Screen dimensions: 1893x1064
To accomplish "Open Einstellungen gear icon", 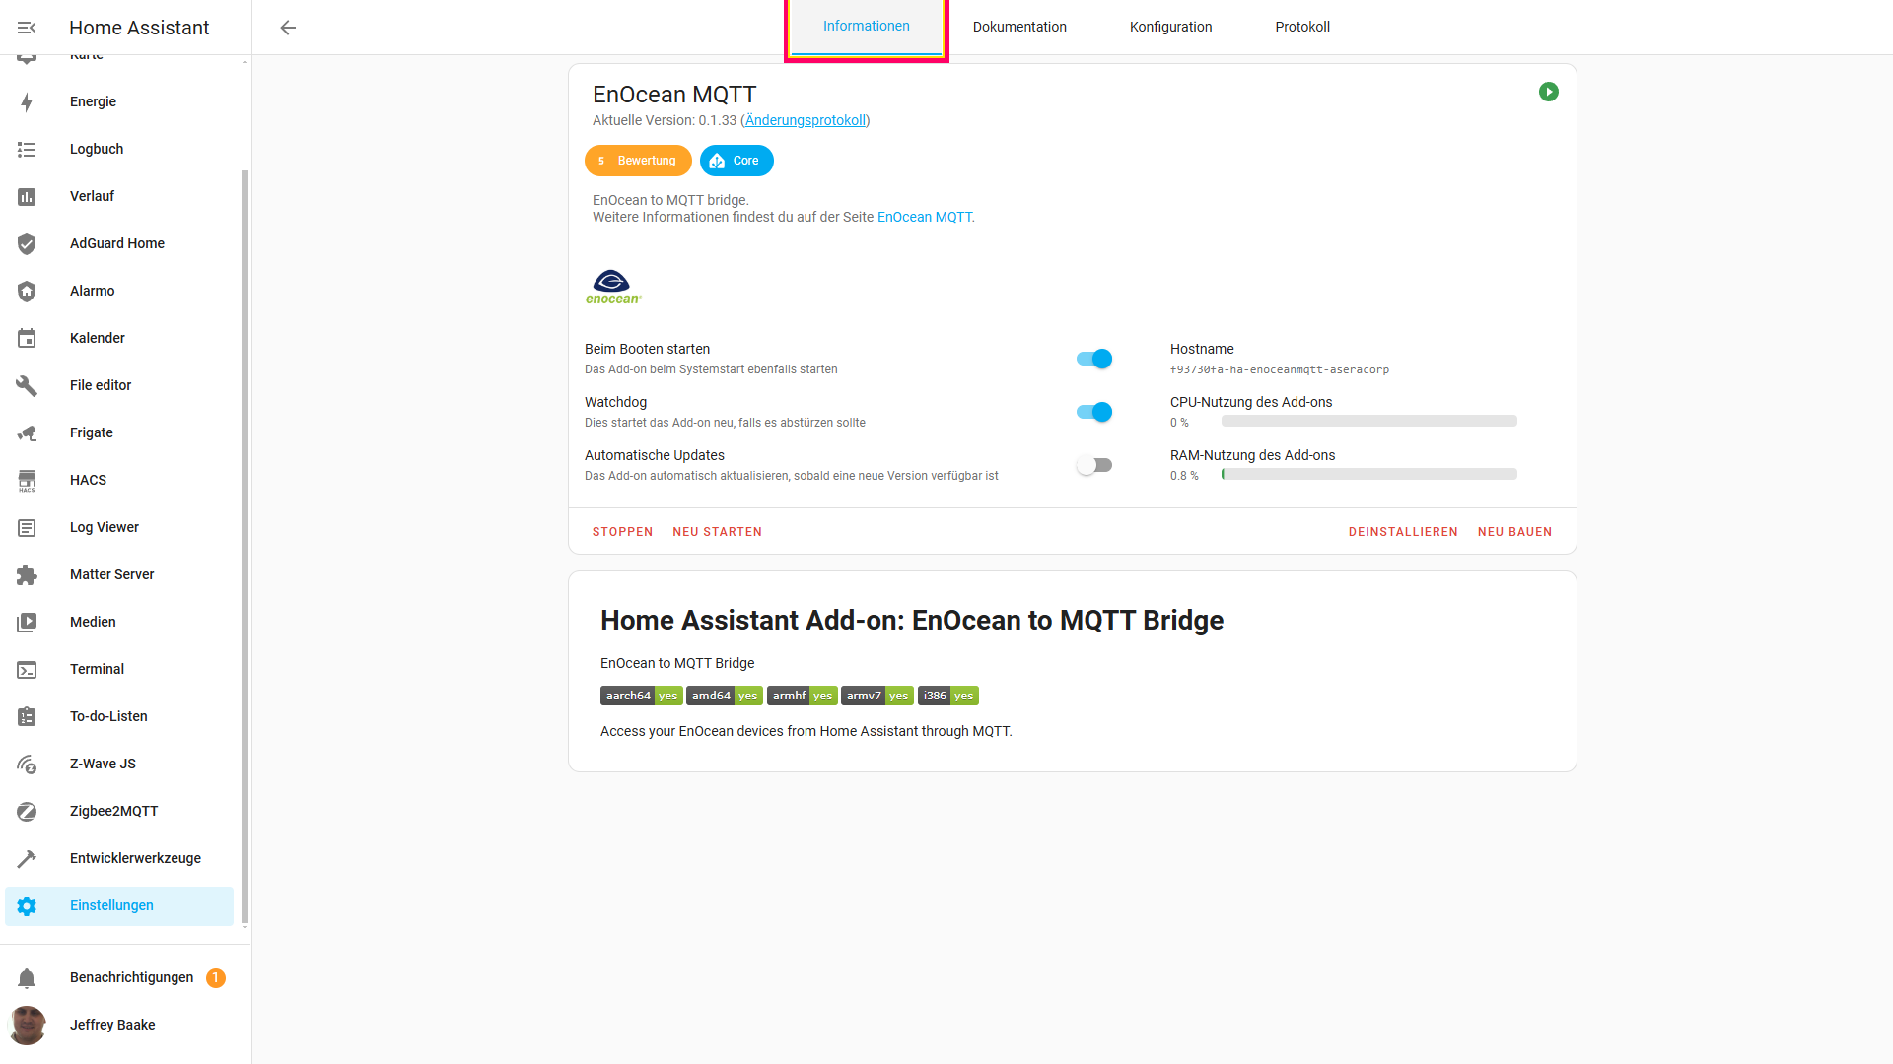I will pyautogui.click(x=27, y=906).
